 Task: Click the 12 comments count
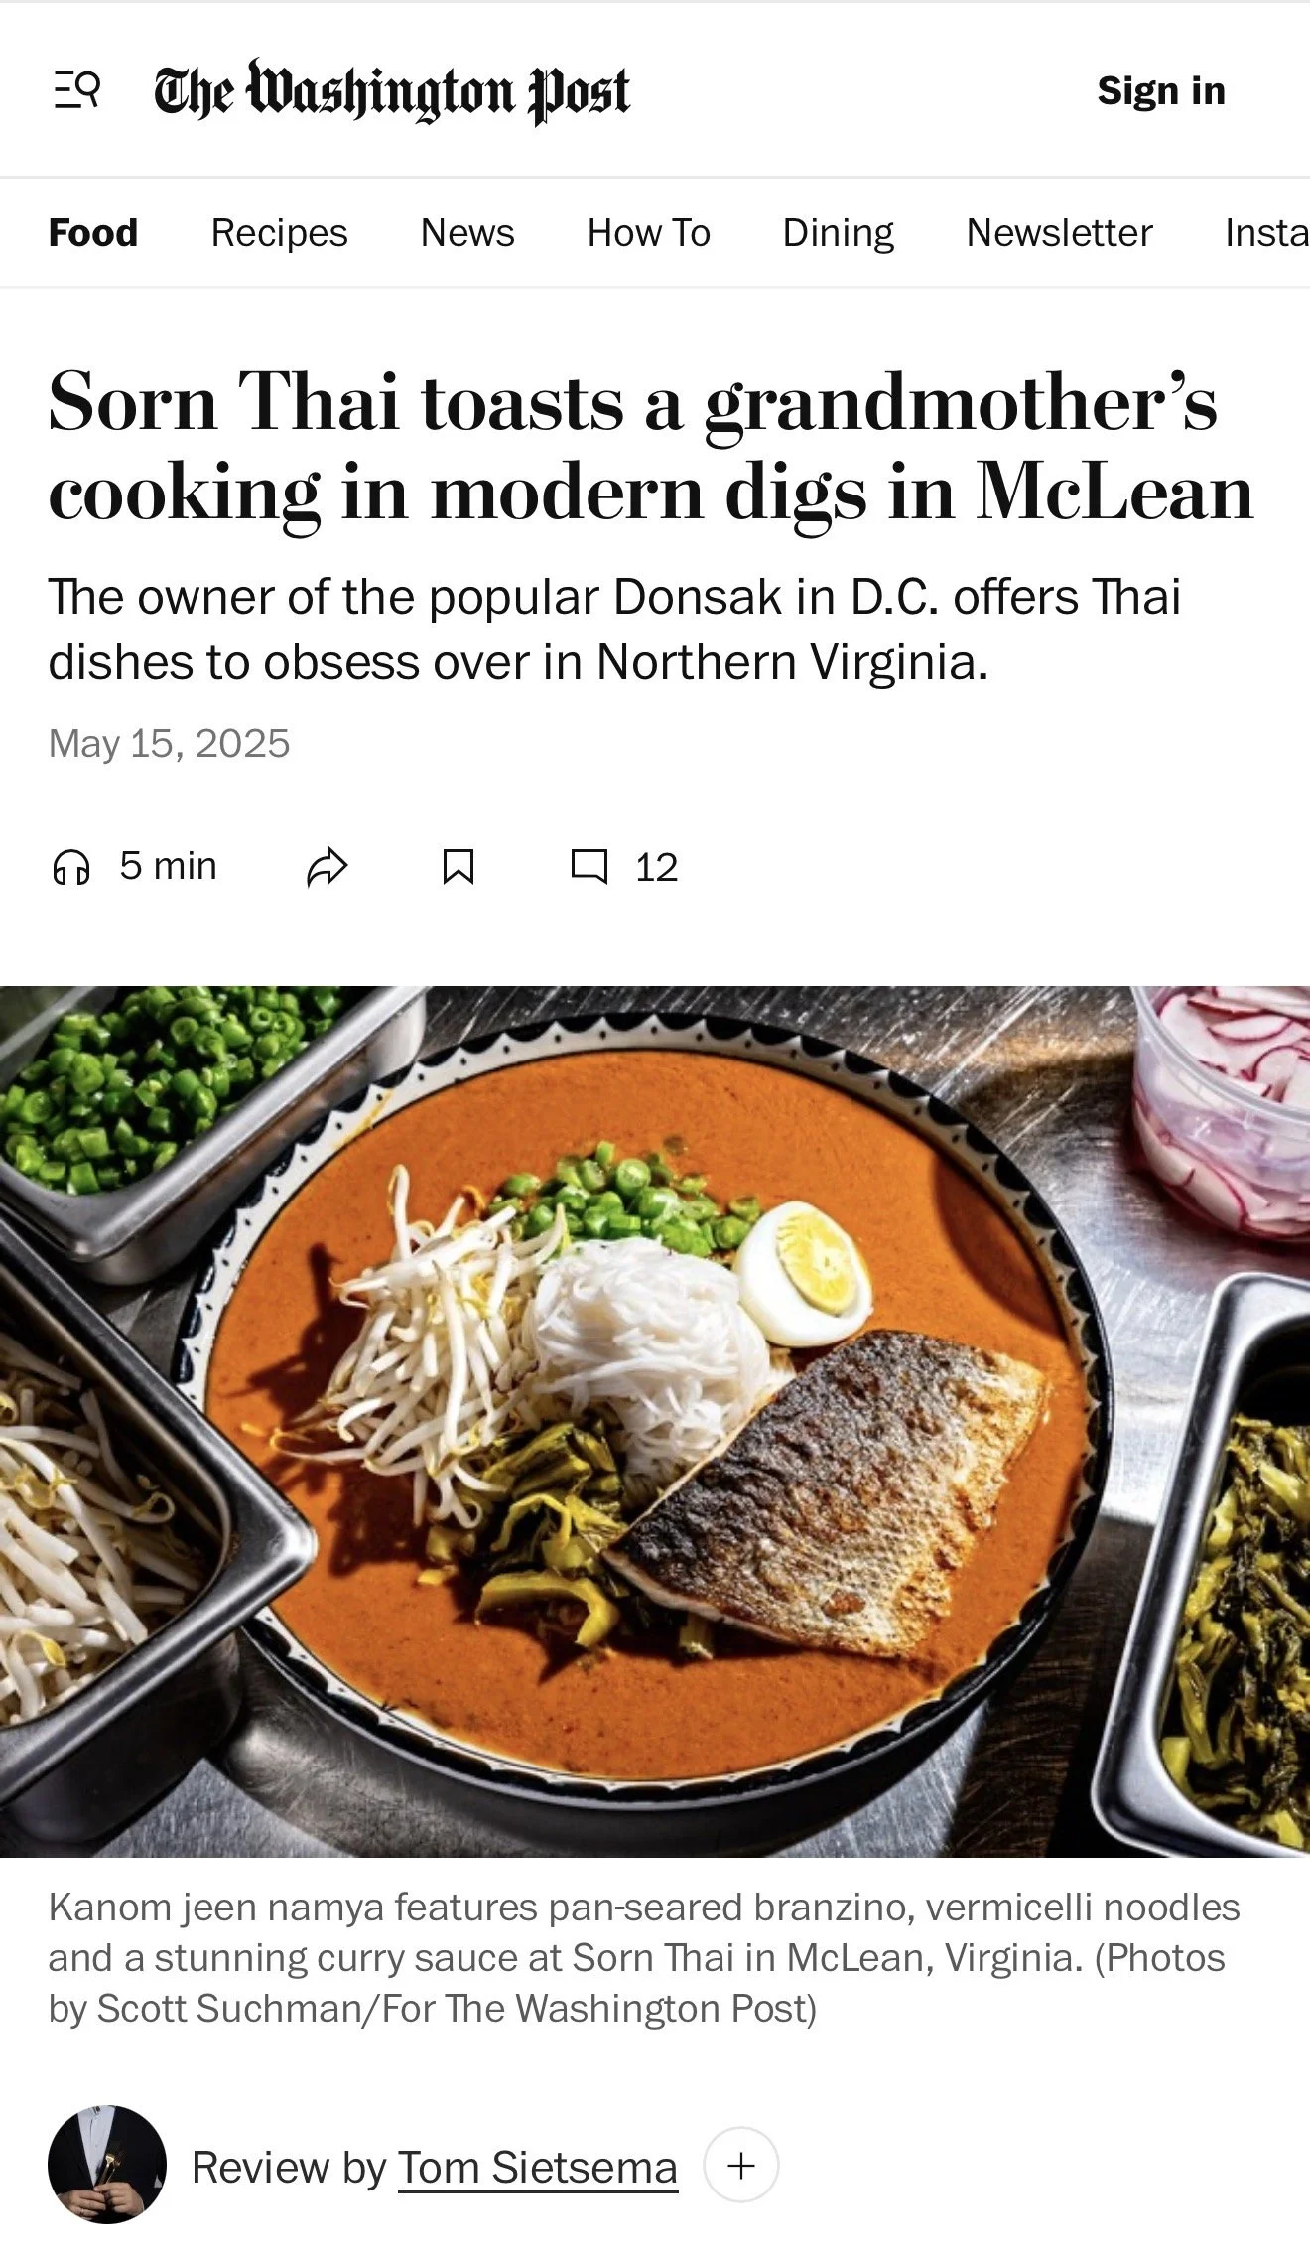point(656,868)
